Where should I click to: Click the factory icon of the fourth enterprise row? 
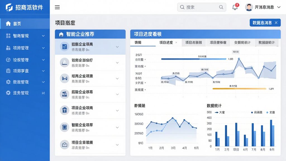[65, 94]
